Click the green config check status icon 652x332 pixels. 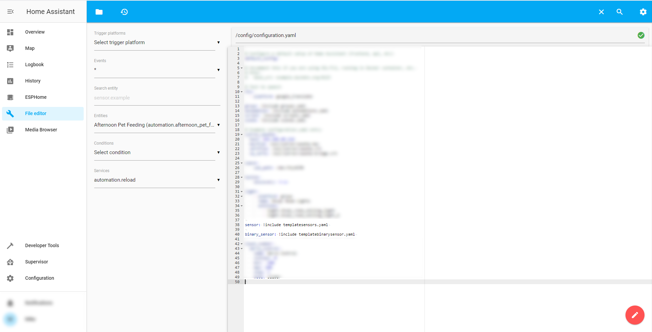[641, 35]
